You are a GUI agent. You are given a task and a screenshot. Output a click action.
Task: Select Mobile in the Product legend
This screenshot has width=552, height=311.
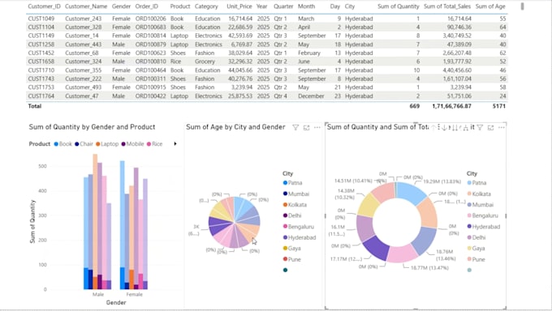coord(132,143)
